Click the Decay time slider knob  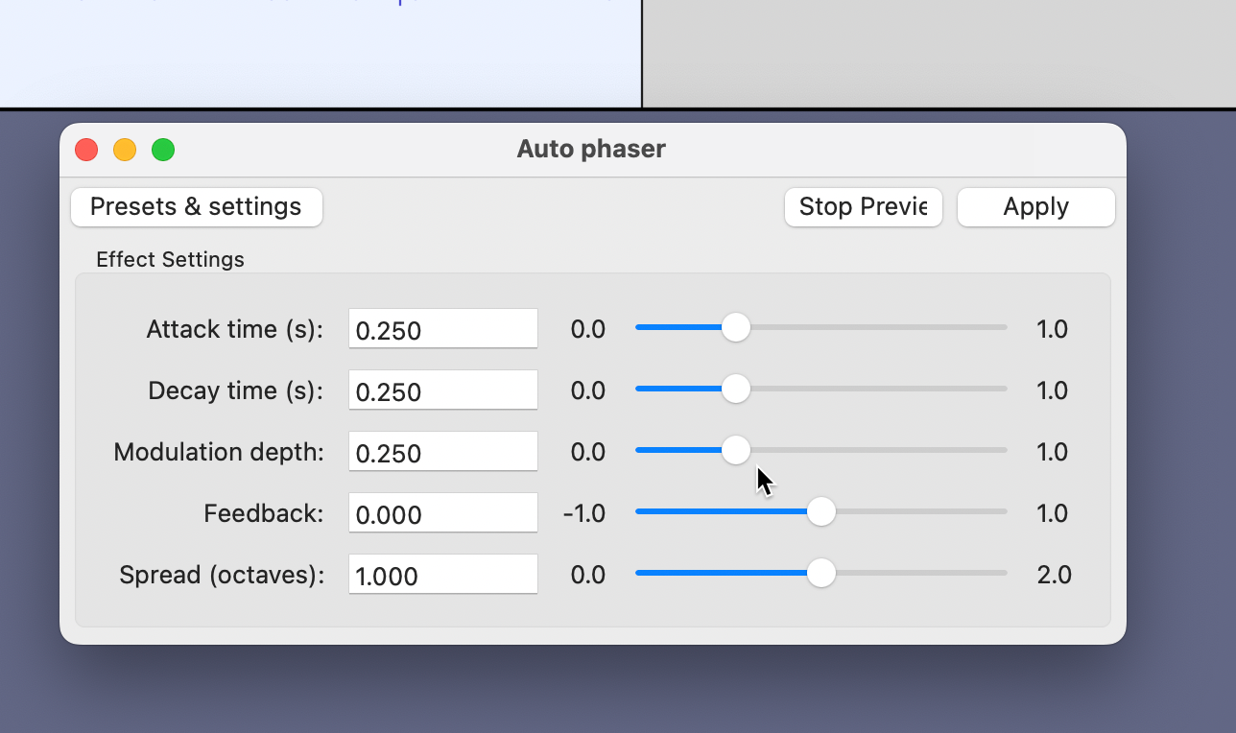[736, 389]
